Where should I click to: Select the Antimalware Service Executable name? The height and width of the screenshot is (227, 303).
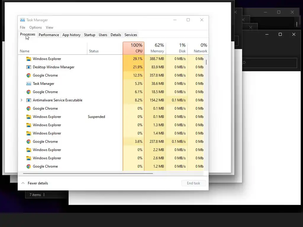tap(58, 100)
